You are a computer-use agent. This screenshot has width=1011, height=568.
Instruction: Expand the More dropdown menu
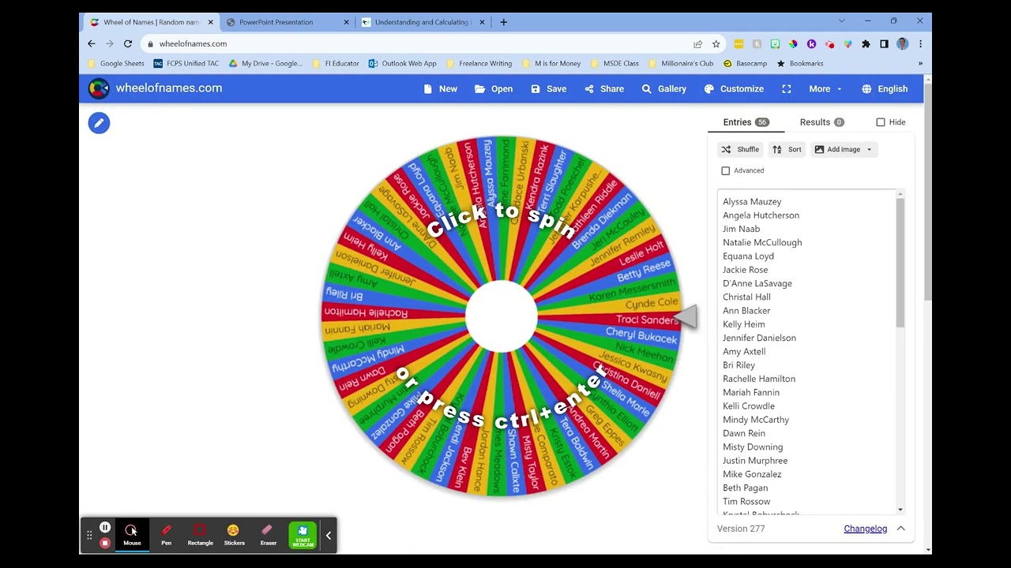pyautogui.click(x=825, y=89)
